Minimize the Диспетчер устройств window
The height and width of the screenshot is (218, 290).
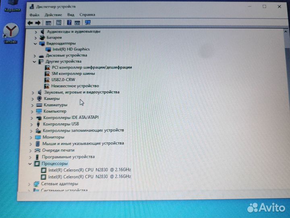(x=249, y=7)
